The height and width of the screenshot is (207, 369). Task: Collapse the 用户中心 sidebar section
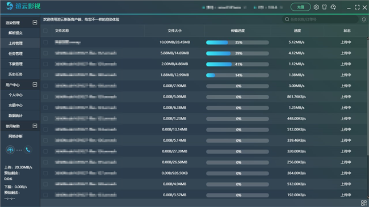(35, 85)
